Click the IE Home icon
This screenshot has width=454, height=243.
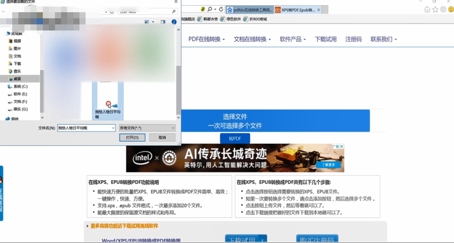427,10
